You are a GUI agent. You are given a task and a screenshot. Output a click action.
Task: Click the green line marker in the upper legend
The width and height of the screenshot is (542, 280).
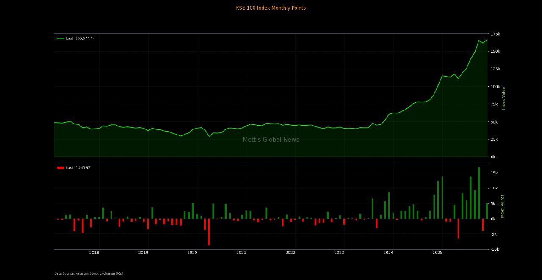tap(60, 38)
